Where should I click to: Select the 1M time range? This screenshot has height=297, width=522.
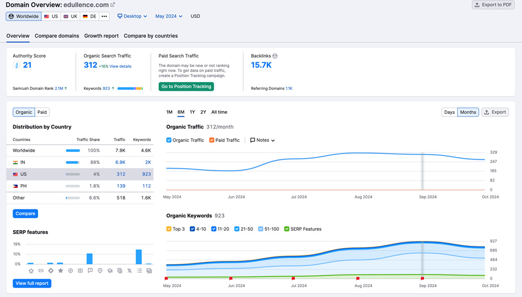pos(170,112)
